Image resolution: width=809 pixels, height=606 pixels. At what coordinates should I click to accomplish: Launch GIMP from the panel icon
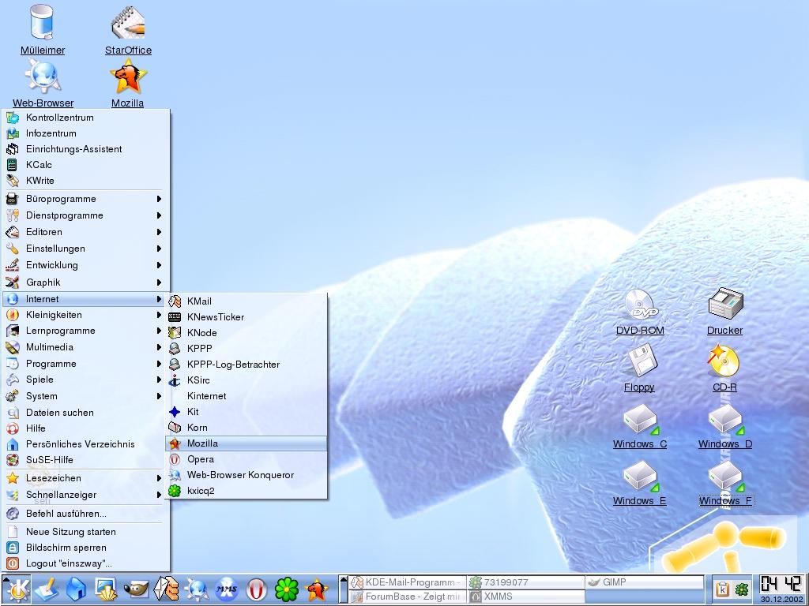click(x=136, y=589)
